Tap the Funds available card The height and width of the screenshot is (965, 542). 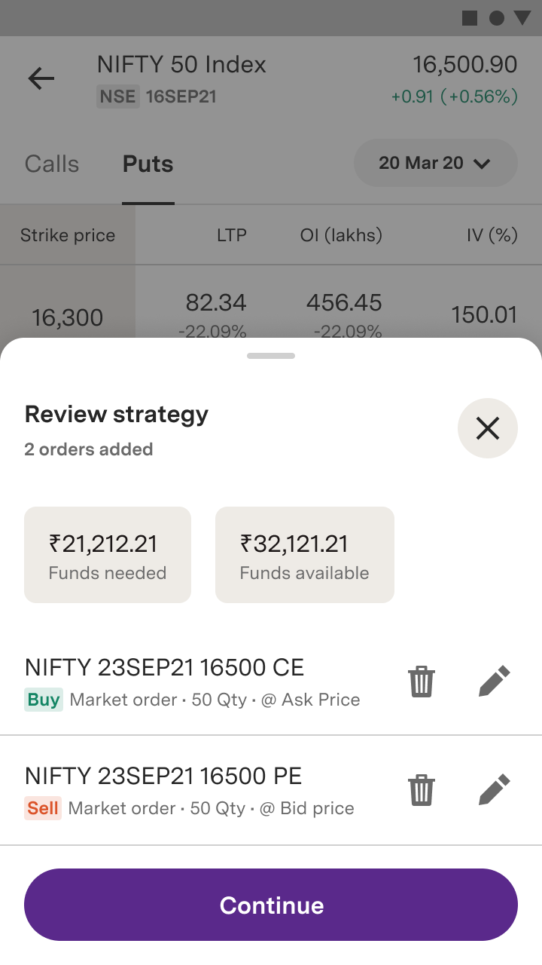coord(304,555)
